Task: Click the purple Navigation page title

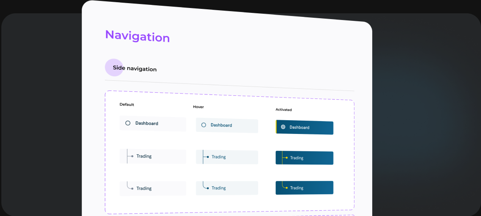Action: (x=137, y=36)
